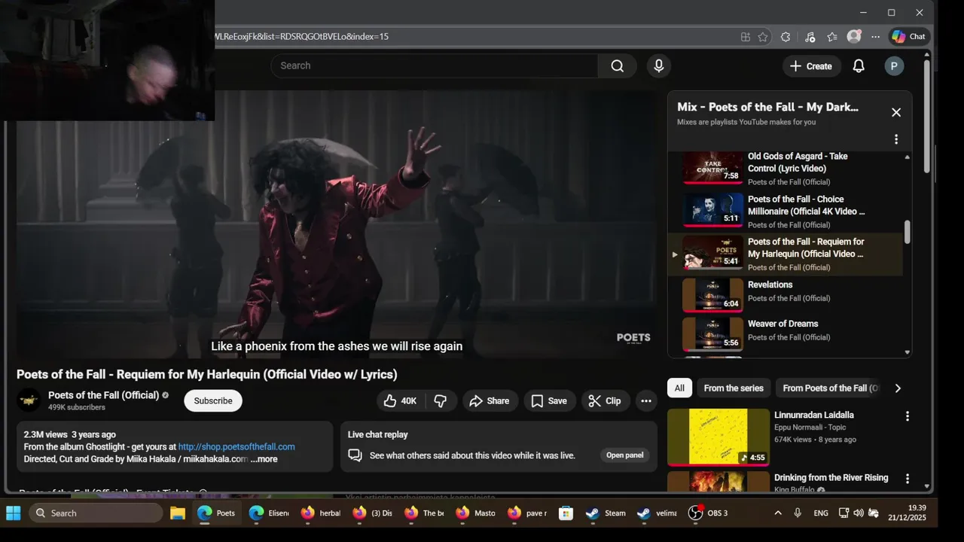Open Edge settings and more menu
Viewport: 964px width, 542px height.
coord(875,37)
